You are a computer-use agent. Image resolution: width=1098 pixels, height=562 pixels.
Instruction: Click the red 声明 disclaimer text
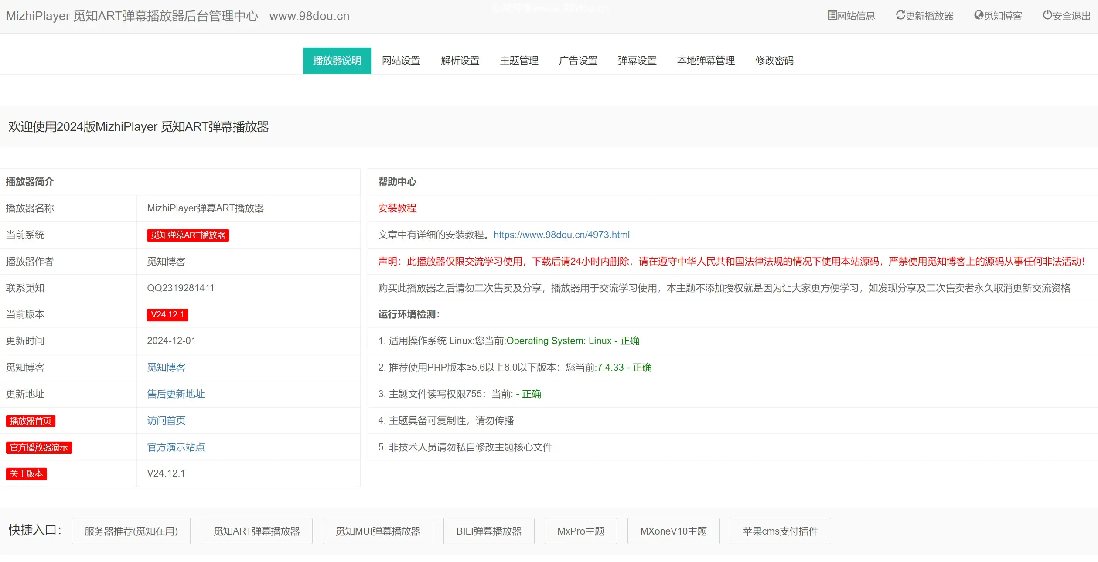[731, 262]
